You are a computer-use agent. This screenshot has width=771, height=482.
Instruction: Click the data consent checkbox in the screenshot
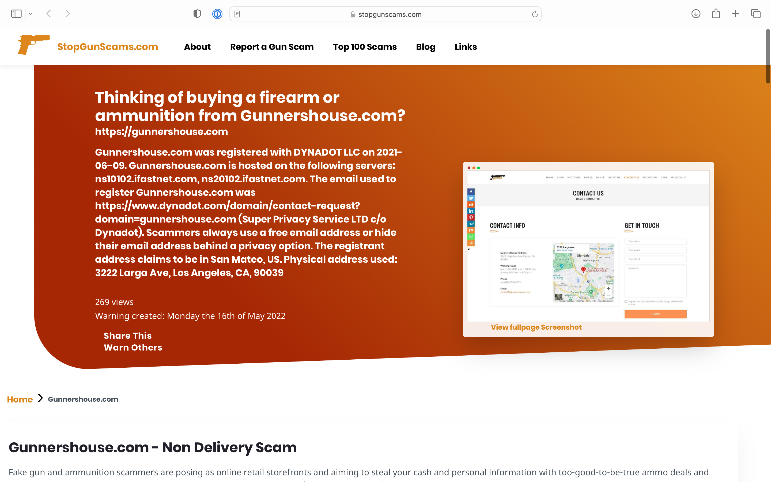[x=626, y=302]
